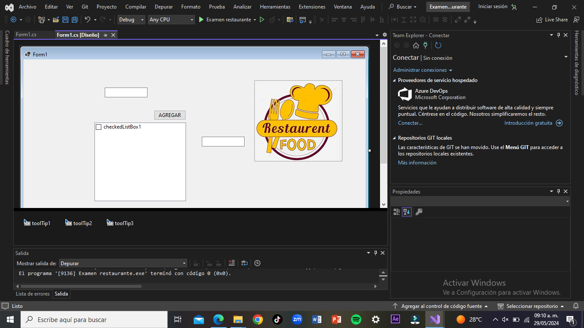Image resolution: width=584 pixels, height=328 pixels.
Task: Open the Debug configuration dropdown
Action: (x=131, y=20)
